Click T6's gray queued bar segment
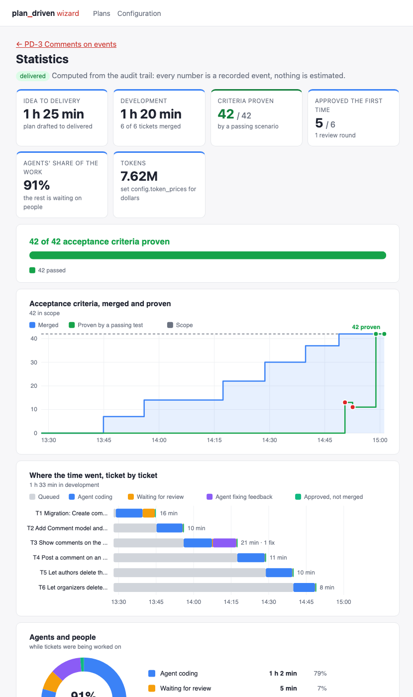Screen dimensions: 413x697 [204, 587]
